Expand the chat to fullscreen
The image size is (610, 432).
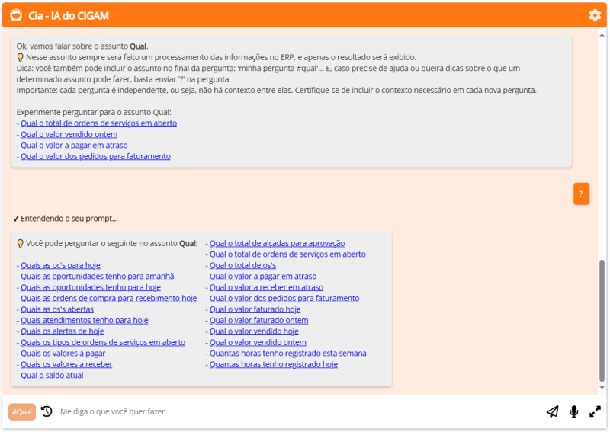[x=595, y=411]
